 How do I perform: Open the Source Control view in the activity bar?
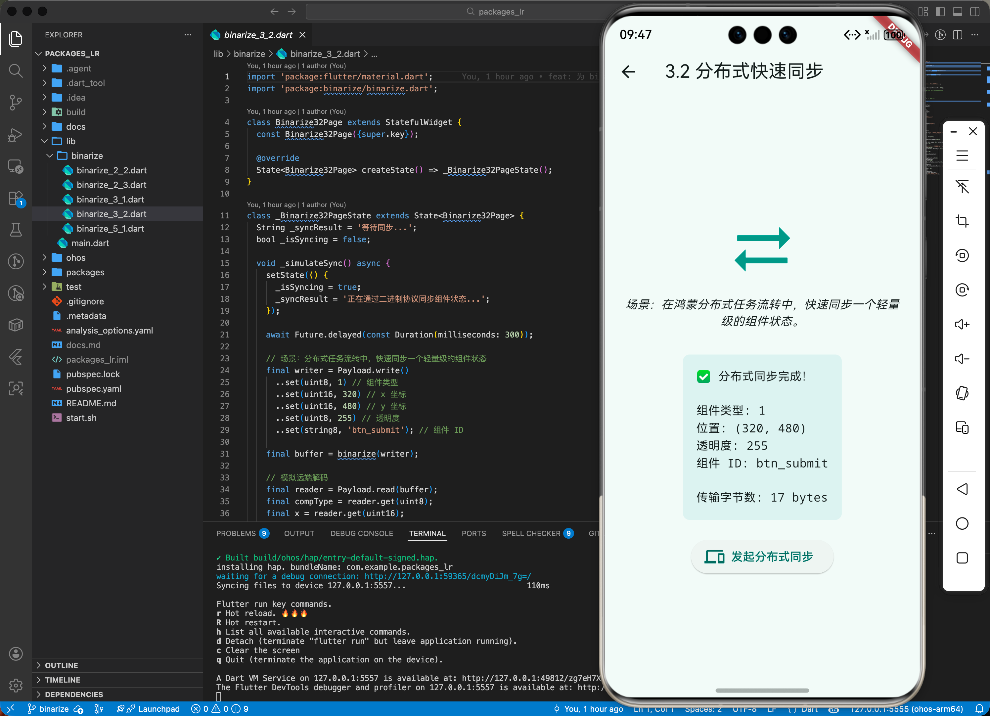tap(16, 103)
